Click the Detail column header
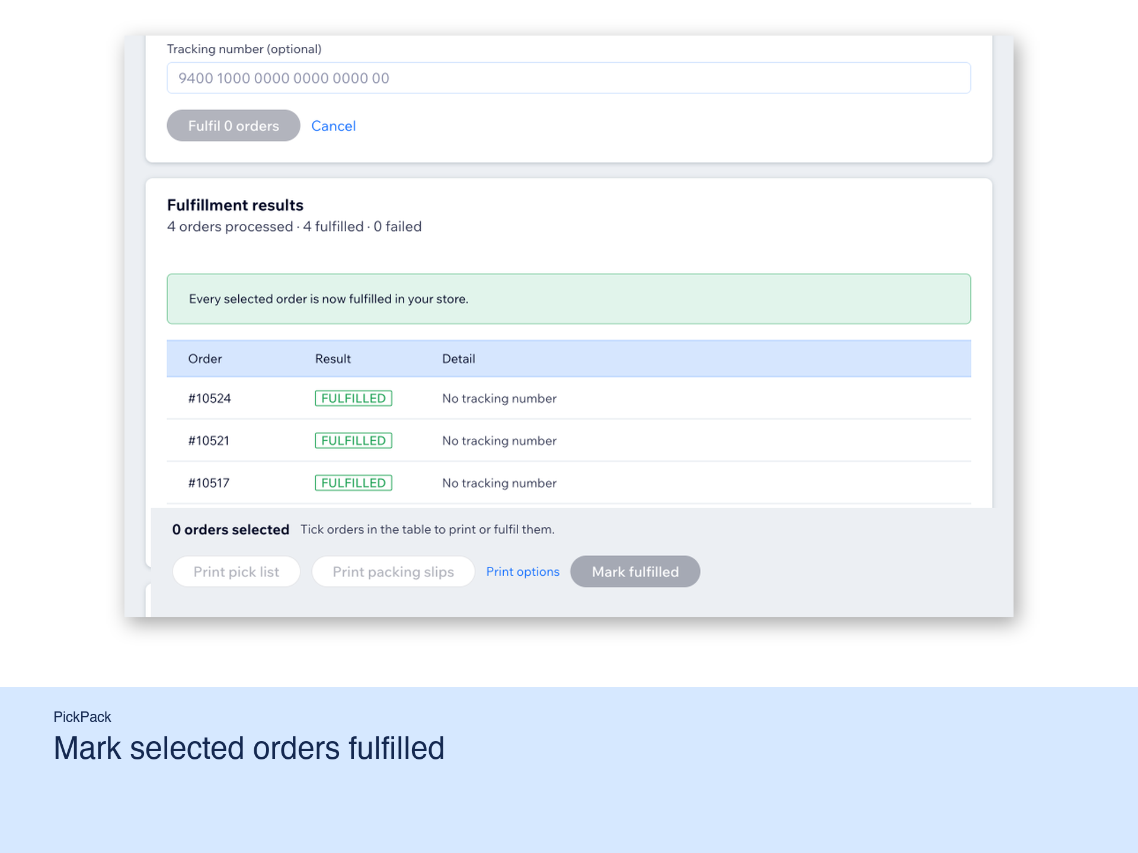This screenshot has height=853, width=1138. coord(459,358)
